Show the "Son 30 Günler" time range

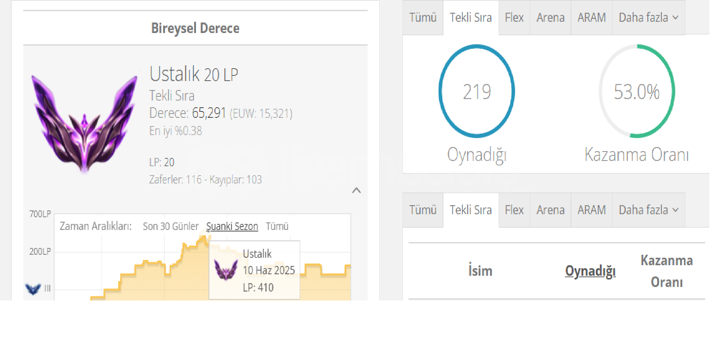[x=171, y=227]
